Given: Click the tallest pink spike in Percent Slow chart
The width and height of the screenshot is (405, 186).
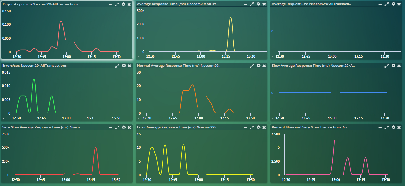Looking at the screenshot, I should coord(334,141).
